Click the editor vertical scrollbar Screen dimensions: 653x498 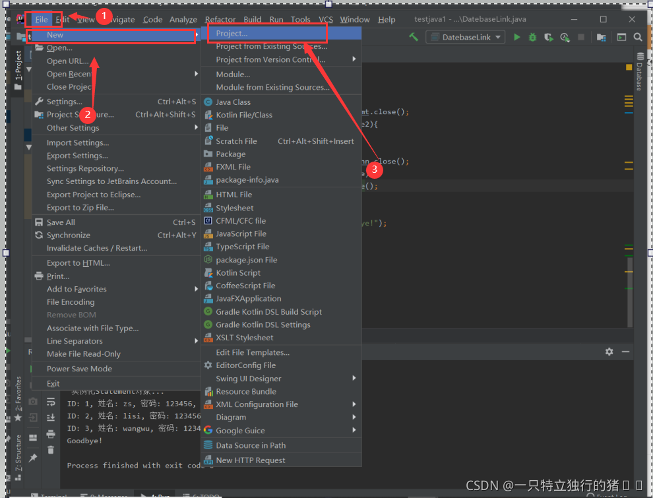tap(630, 292)
